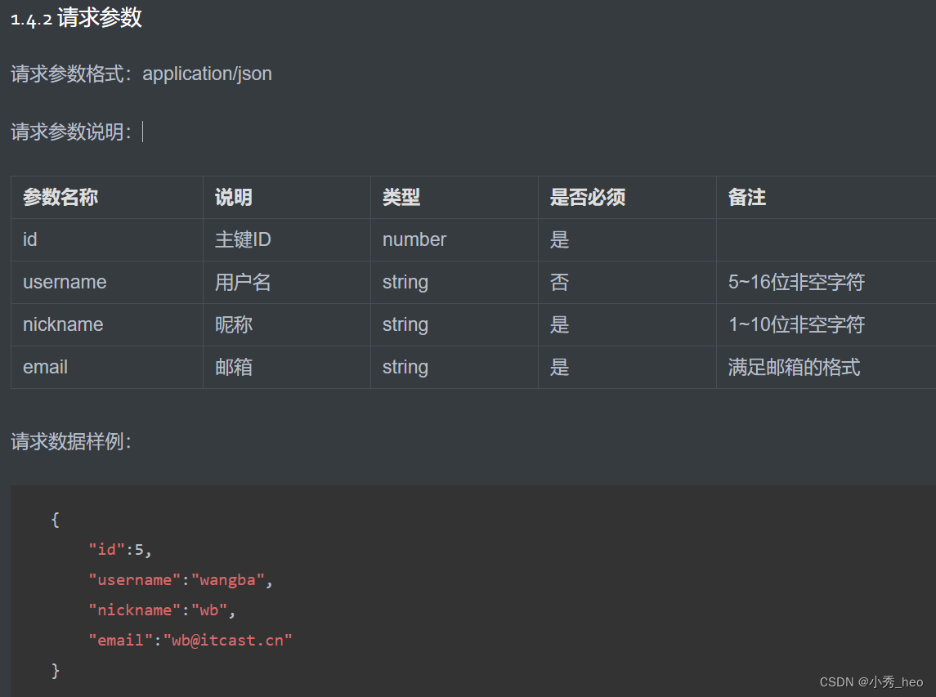
Task: Click the text 'application/json'
Action: 207,74
